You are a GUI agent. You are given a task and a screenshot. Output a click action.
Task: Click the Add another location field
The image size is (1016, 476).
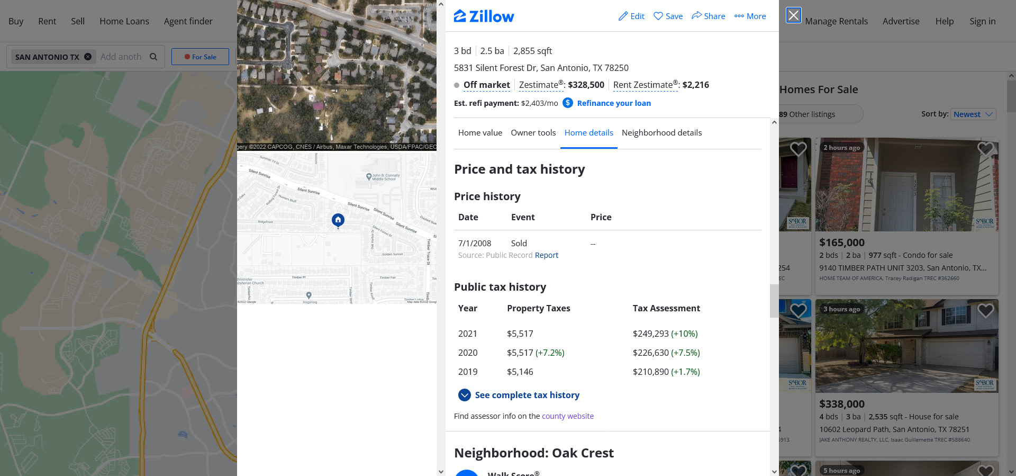pyautogui.click(x=121, y=57)
